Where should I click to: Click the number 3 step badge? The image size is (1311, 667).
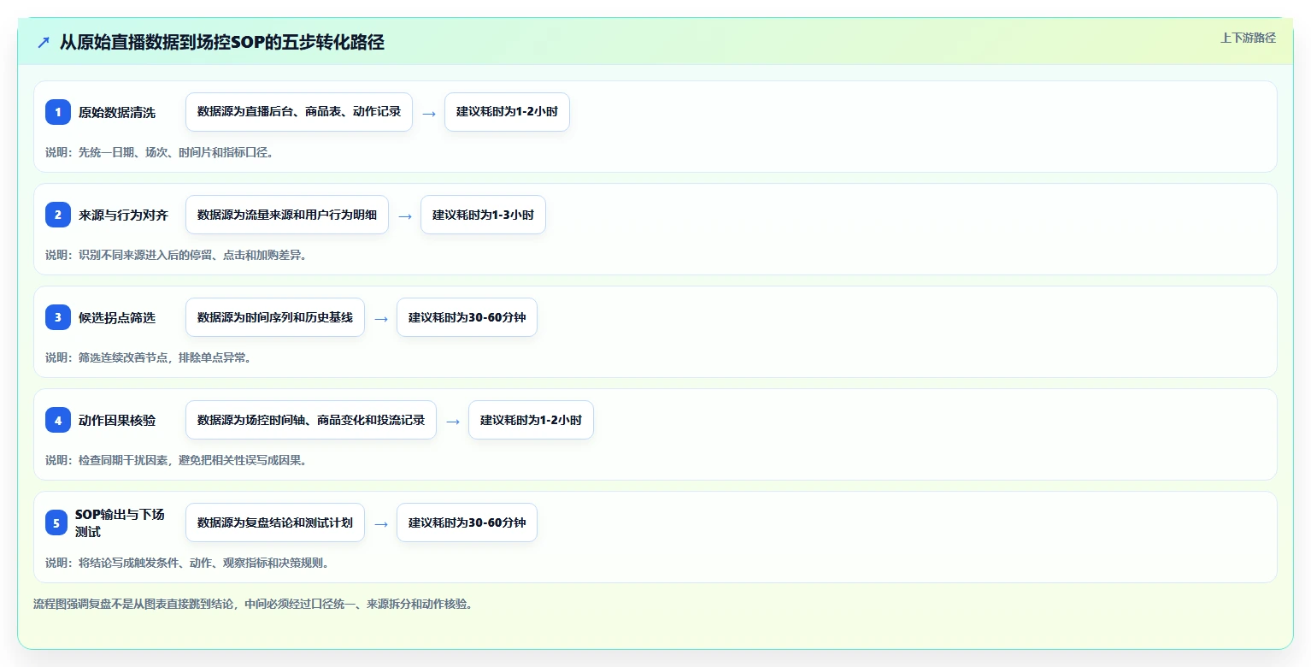point(58,317)
